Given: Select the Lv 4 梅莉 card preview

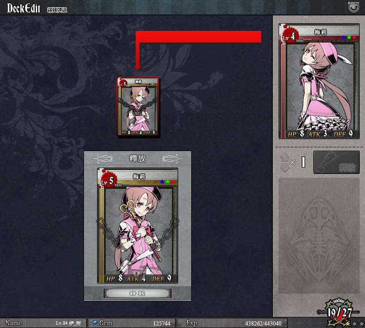Looking at the screenshot, I should tap(319, 81).
